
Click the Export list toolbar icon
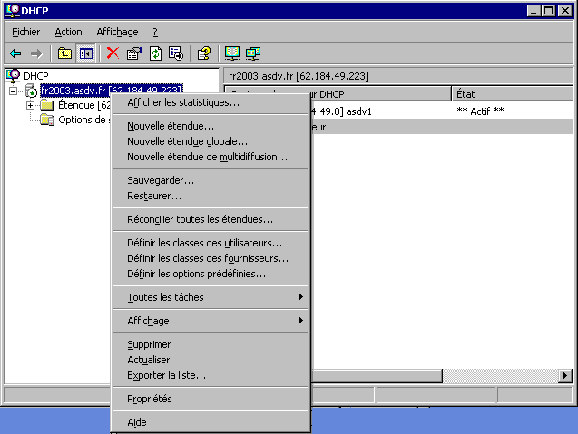click(x=176, y=53)
